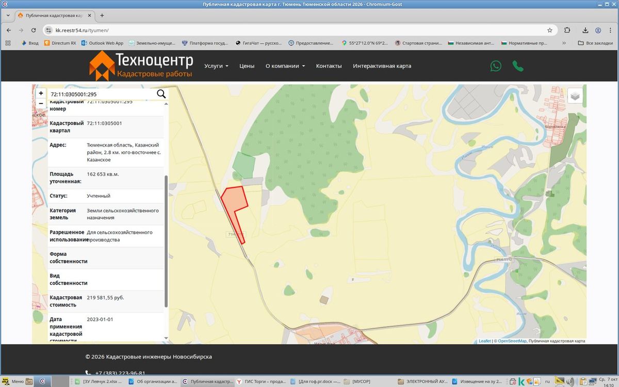
Task: View site information icon in address bar
Action: tap(49, 30)
